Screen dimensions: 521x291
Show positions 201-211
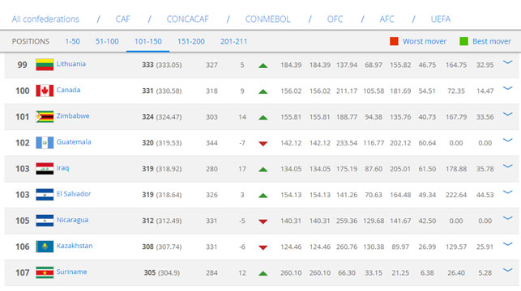click(233, 41)
